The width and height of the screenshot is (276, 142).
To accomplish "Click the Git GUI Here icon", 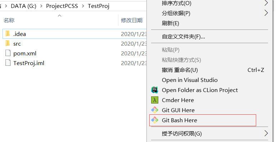I will point(154,110).
